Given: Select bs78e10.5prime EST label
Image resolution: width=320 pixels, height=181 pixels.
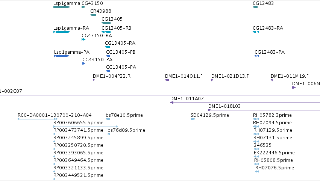Looking at the screenshot, I should pyautogui.click(x=124, y=115).
